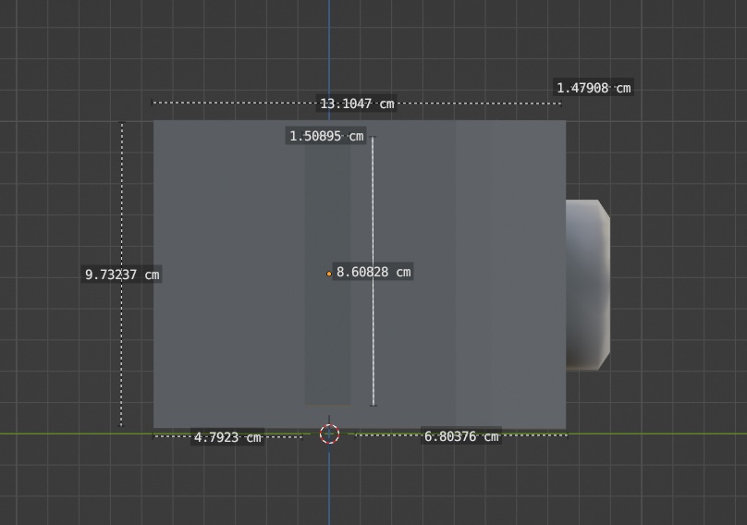Click the 9.73237 cm height measurement label

[122, 275]
